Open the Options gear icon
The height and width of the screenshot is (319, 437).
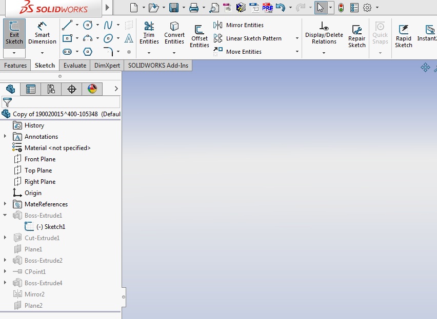[x=367, y=8]
